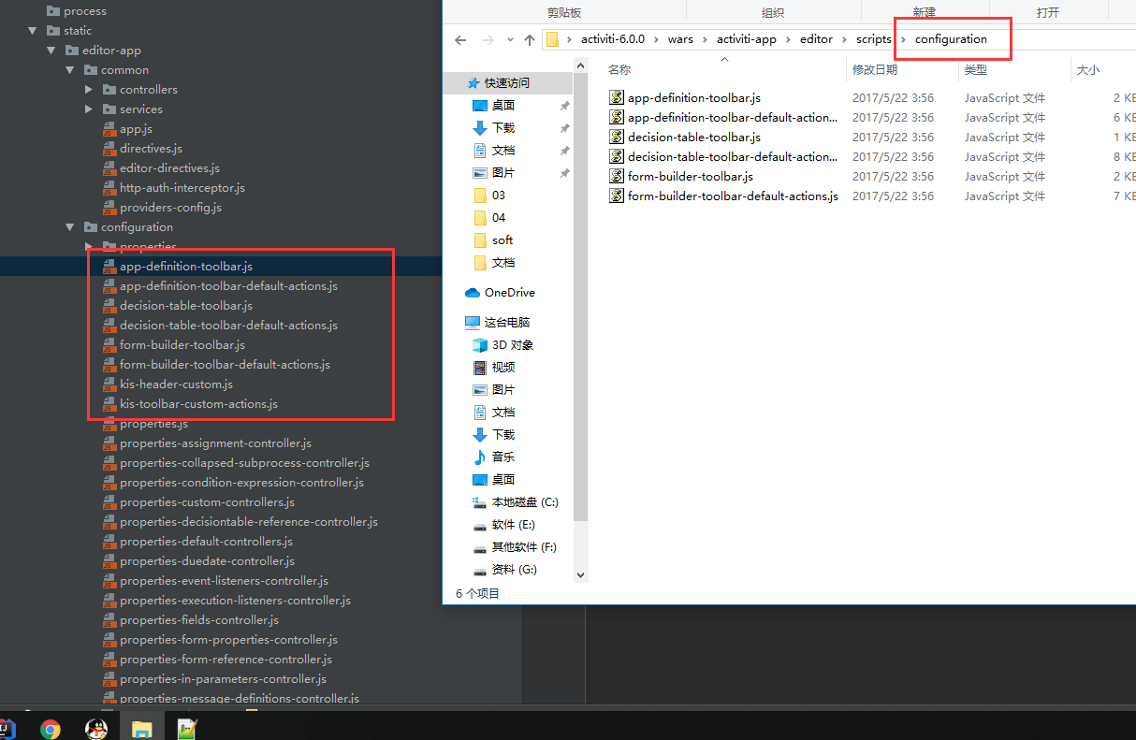Open the 04 folder in navigation pane
The width and height of the screenshot is (1136, 740).
click(x=498, y=218)
